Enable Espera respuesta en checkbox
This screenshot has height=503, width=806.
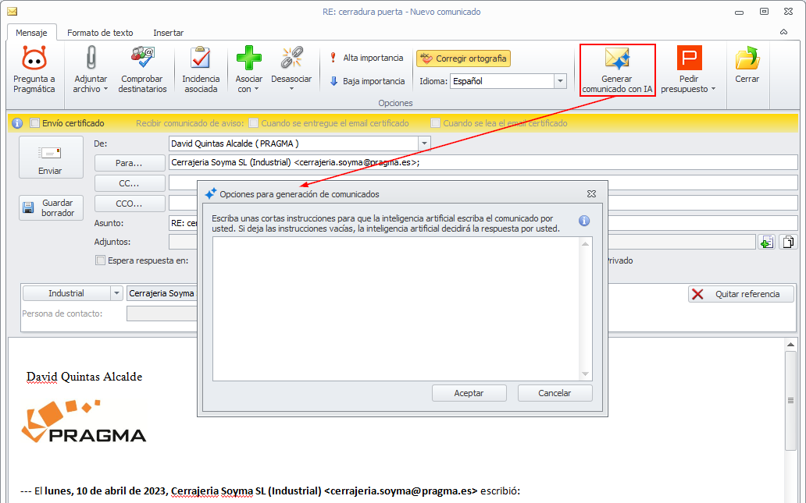pyautogui.click(x=100, y=260)
